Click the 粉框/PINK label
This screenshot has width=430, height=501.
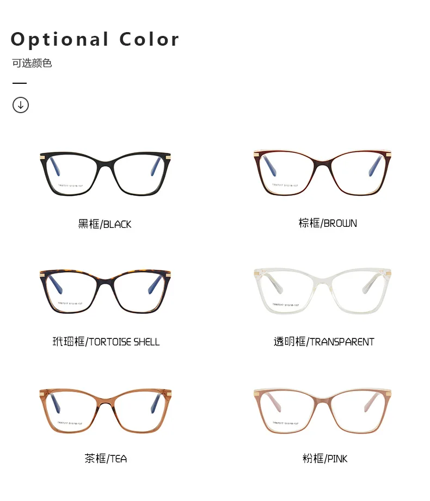[x=325, y=459]
